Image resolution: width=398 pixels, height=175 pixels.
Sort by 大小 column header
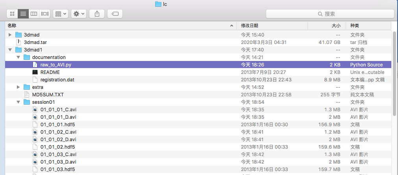click(x=327, y=26)
